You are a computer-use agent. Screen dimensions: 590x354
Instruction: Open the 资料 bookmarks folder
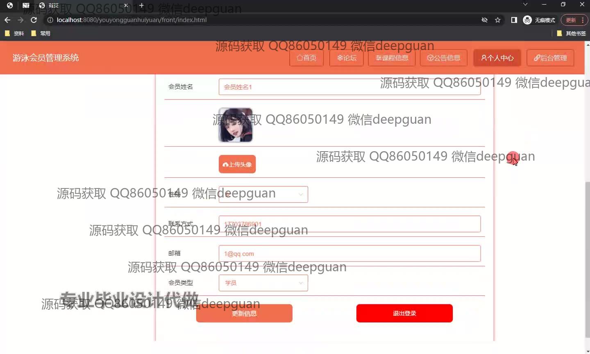pyautogui.click(x=14, y=33)
